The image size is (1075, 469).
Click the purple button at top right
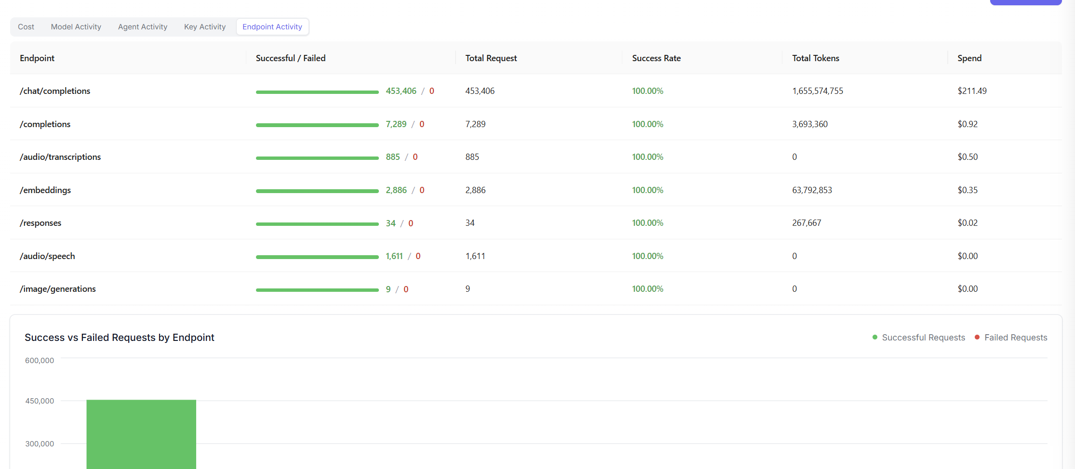pos(1026,2)
